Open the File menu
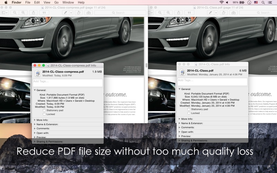Viewport: 277px width, 173px height. click(x=28, y=2)
